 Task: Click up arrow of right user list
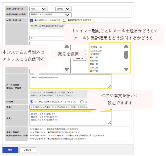(126, 46)
